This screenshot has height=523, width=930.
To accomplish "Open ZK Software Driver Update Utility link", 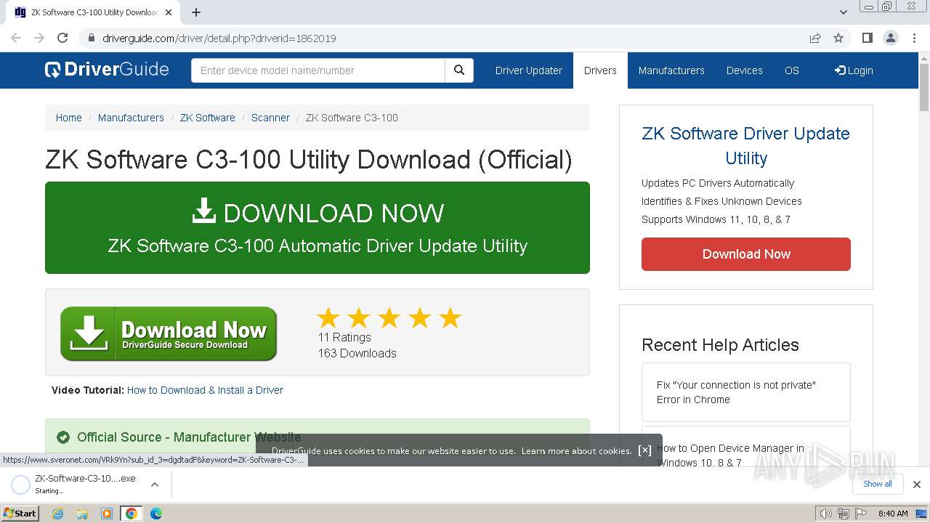I will tap(746, 145).
